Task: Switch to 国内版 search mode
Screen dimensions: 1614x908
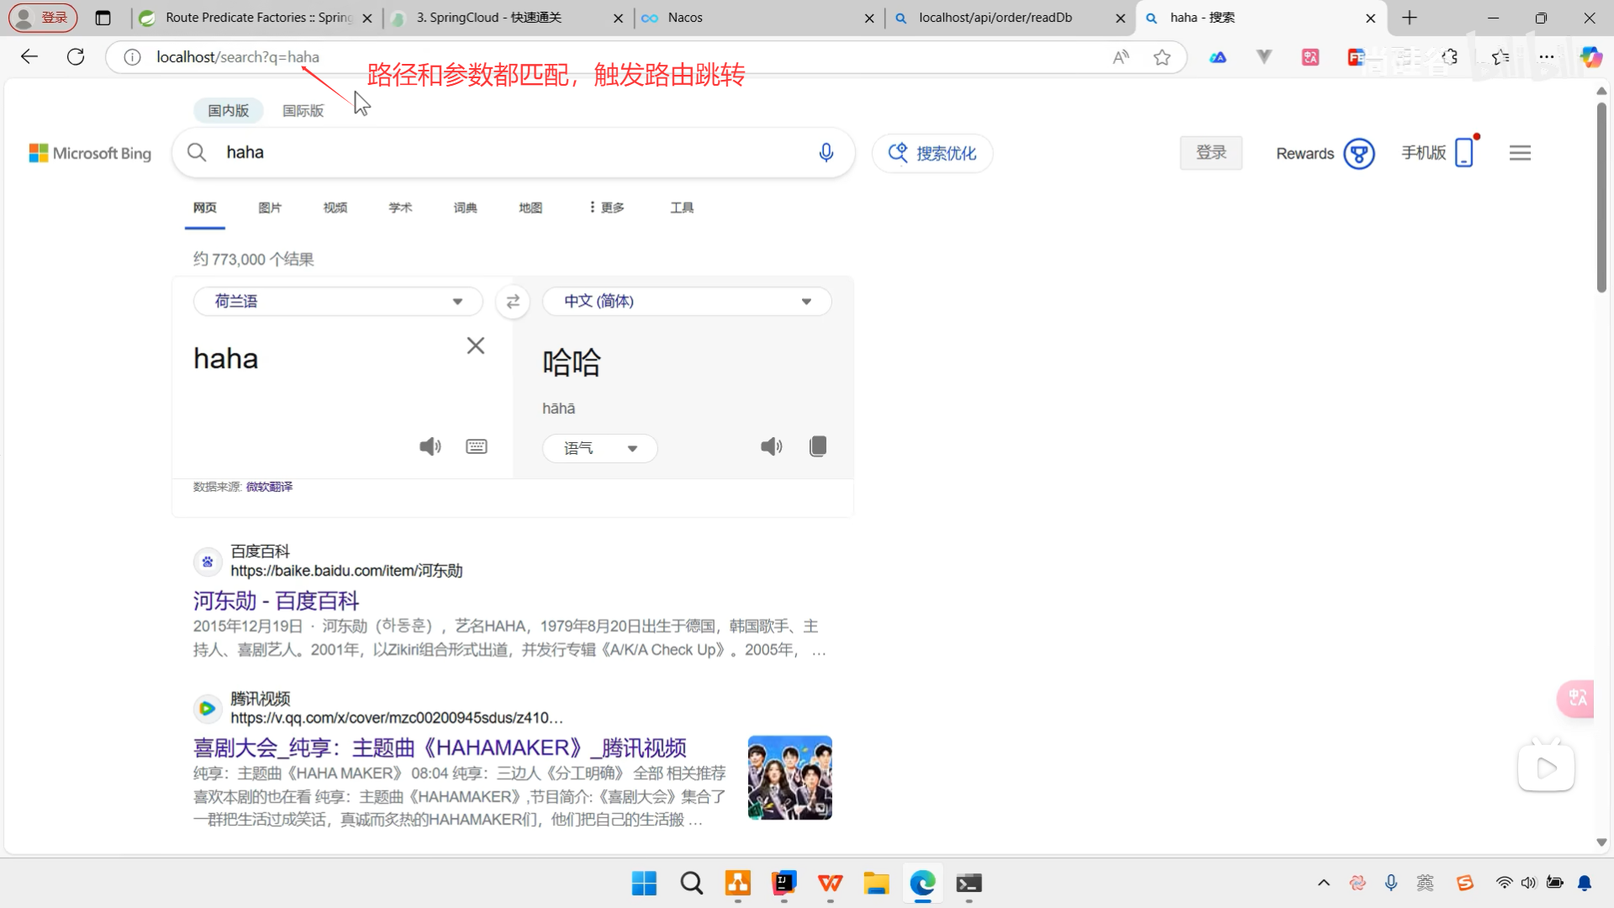Action: click(229, 111)
